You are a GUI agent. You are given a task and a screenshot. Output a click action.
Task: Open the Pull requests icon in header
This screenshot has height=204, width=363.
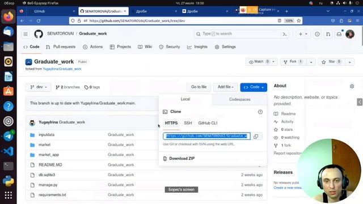328,34
